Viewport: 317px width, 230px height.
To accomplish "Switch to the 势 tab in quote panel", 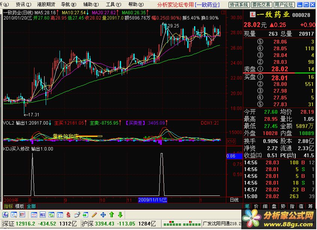I will (x=283, y=206).
